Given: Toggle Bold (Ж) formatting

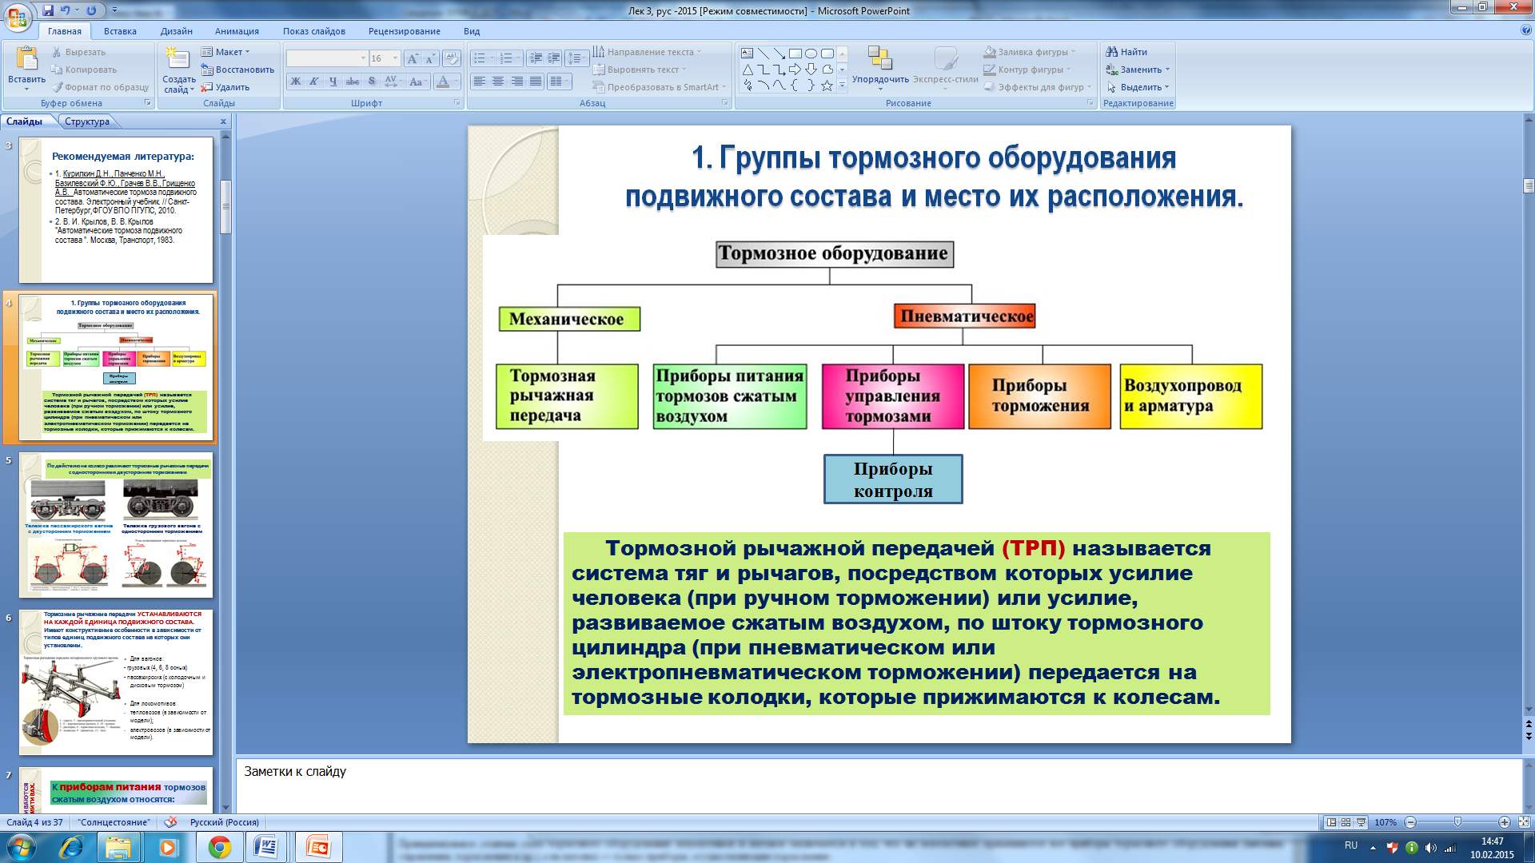Looking at the screenshot, I should 296,82.
